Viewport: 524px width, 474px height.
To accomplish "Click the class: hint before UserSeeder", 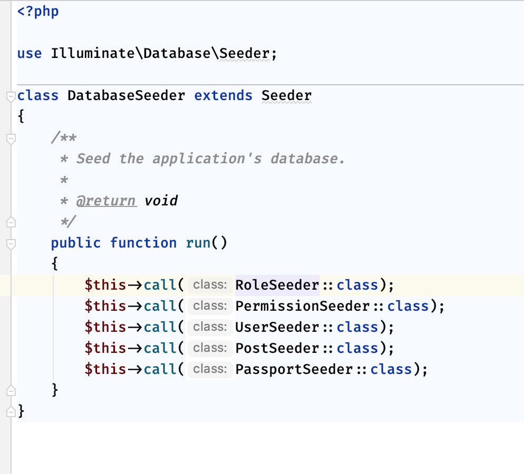I will pyautogui.click(x=210, y=327).
